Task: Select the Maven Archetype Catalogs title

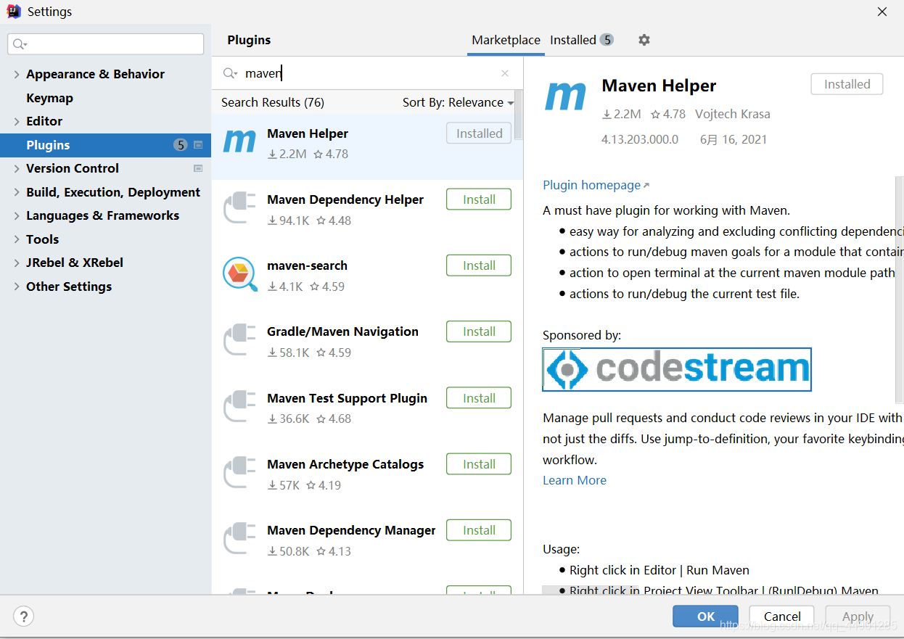Action: coord(345,464)
